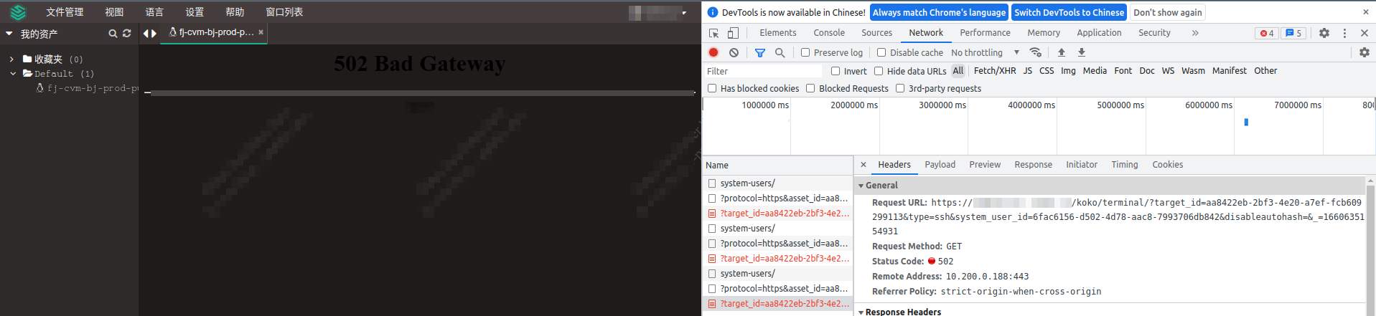Click the blue request bar in overview timeline
Viewport: 1376px width, 316px height.
[x=1246, y=123]
